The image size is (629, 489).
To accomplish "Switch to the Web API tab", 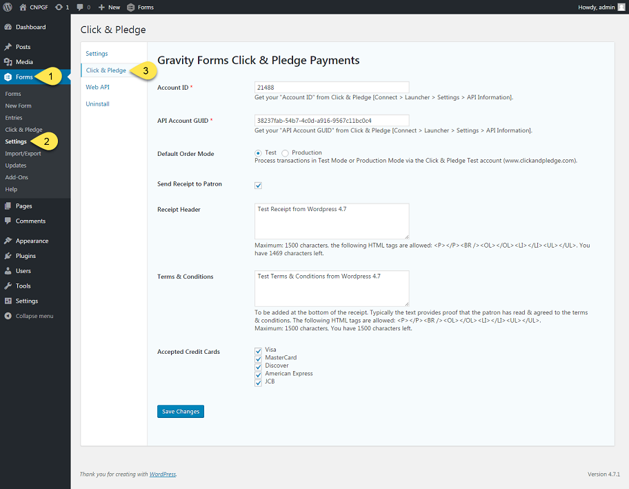I will 97,87.
